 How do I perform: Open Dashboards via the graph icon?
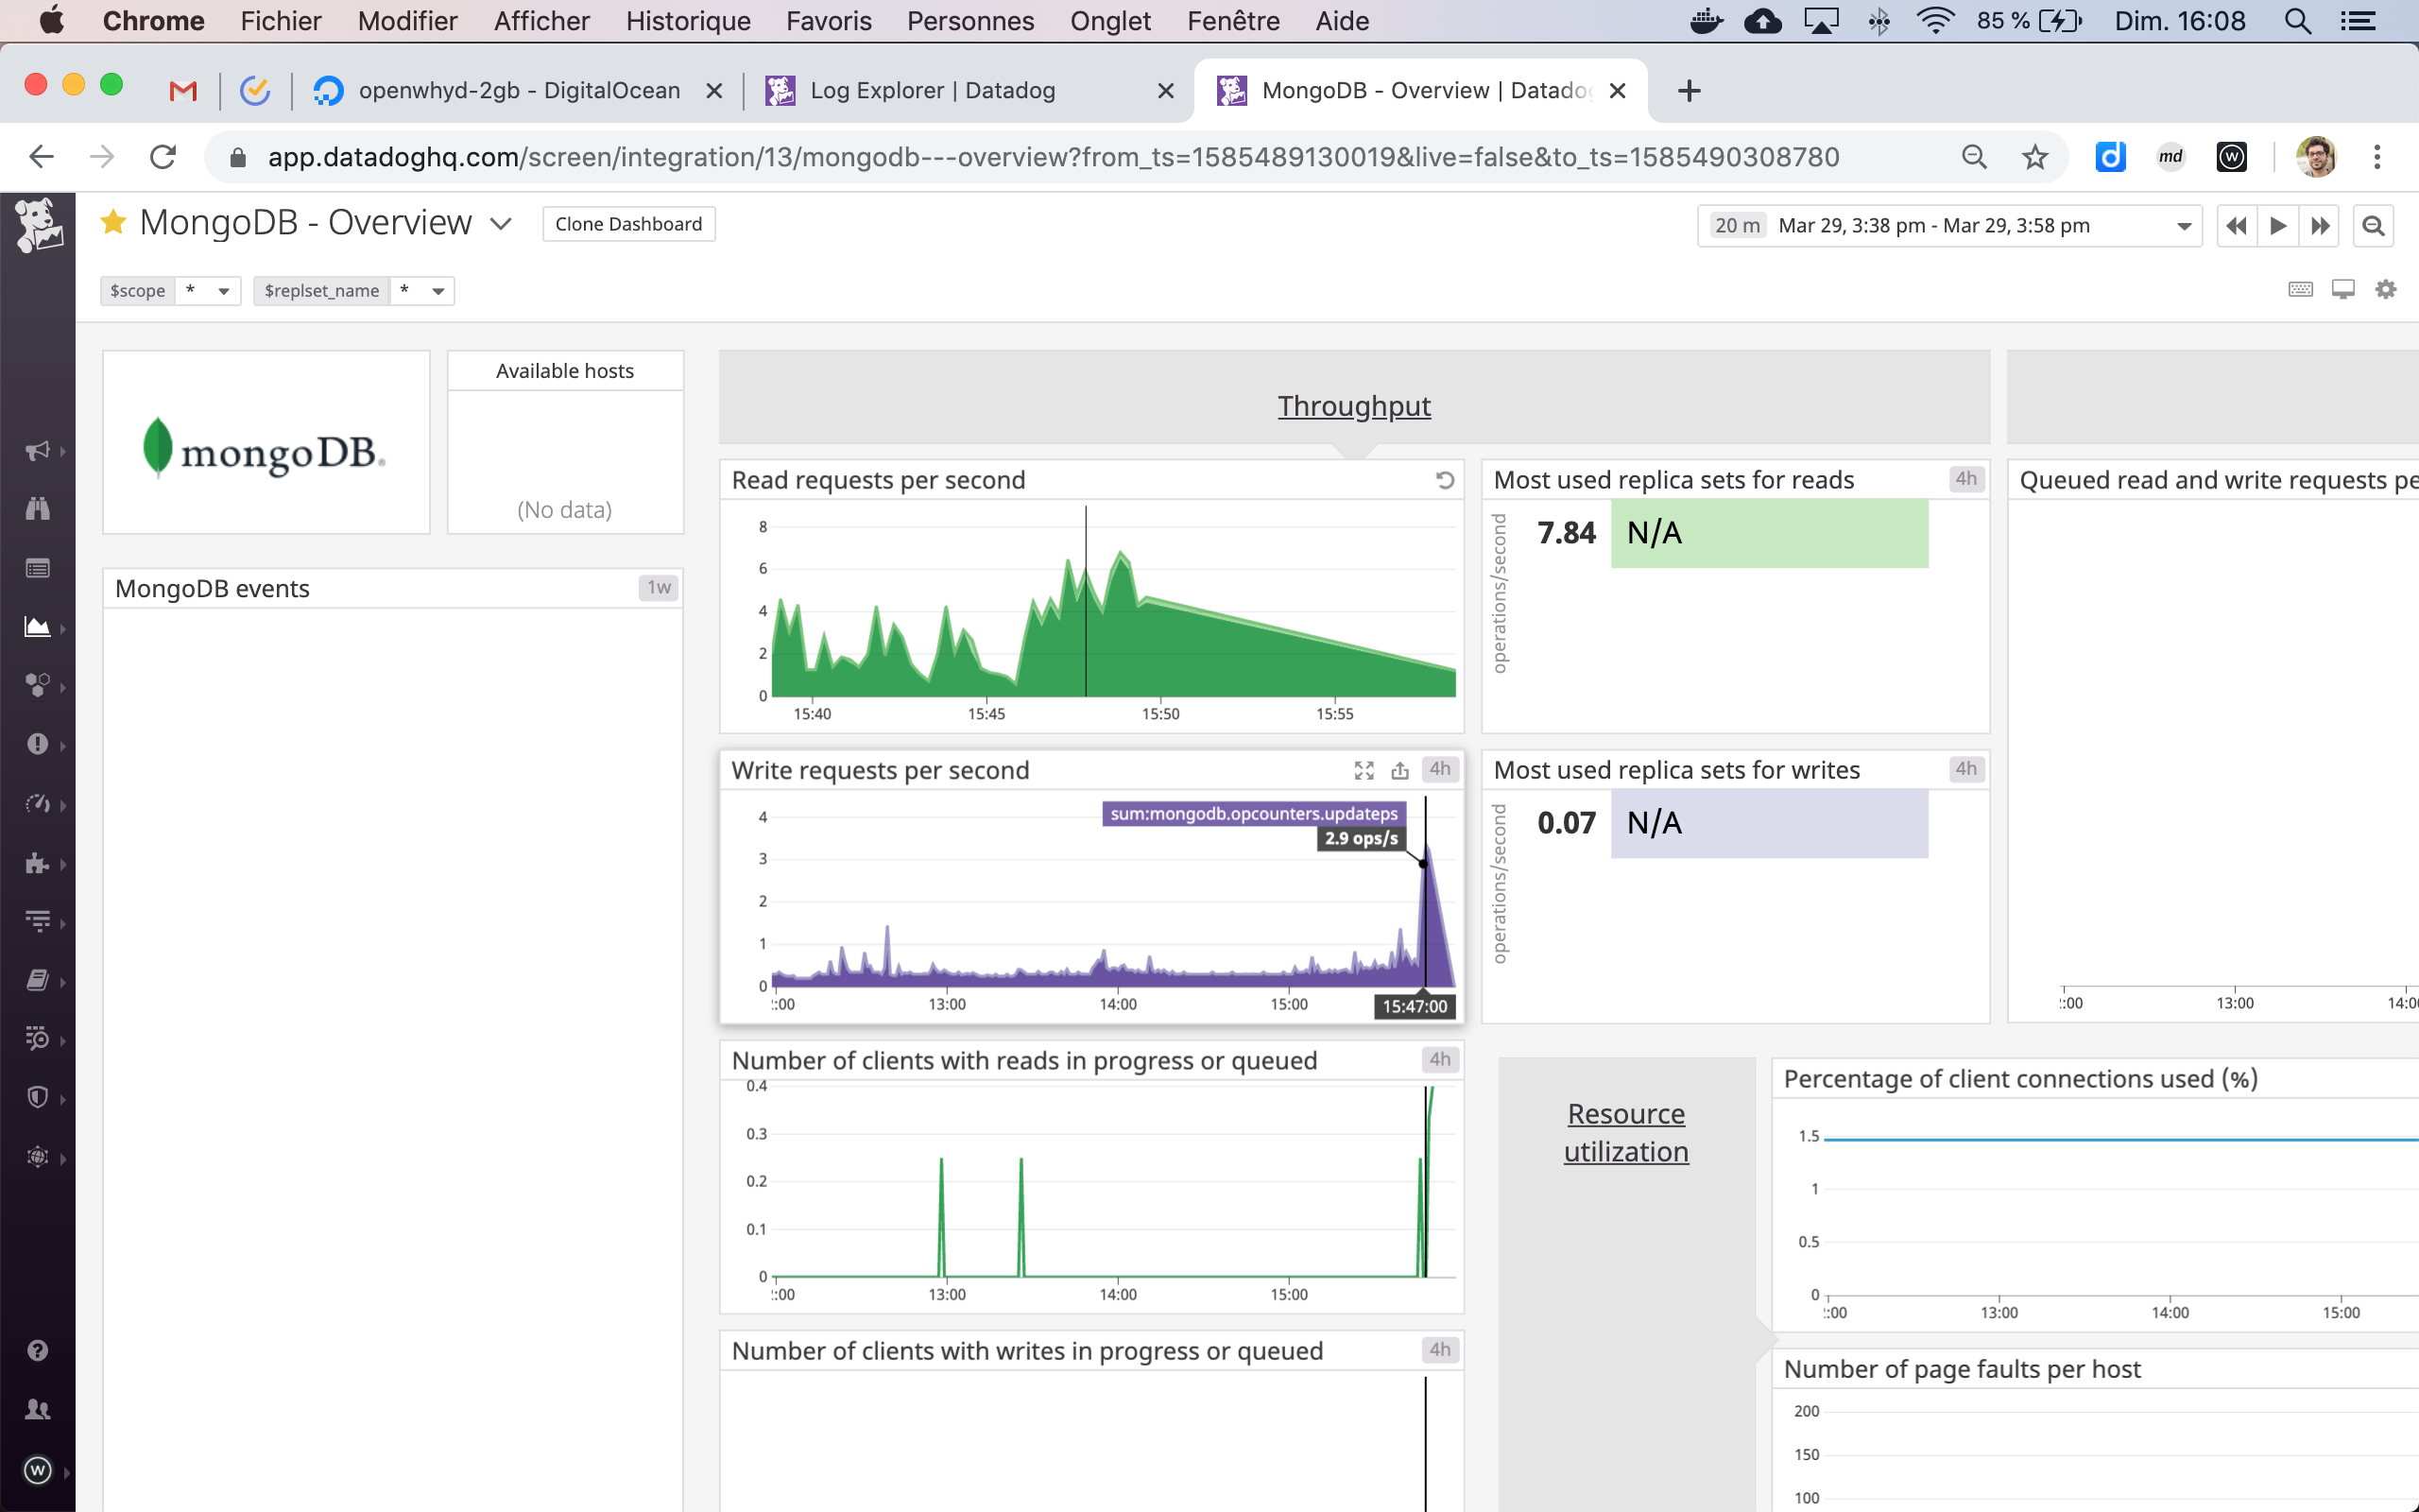(x=37, y=628)
